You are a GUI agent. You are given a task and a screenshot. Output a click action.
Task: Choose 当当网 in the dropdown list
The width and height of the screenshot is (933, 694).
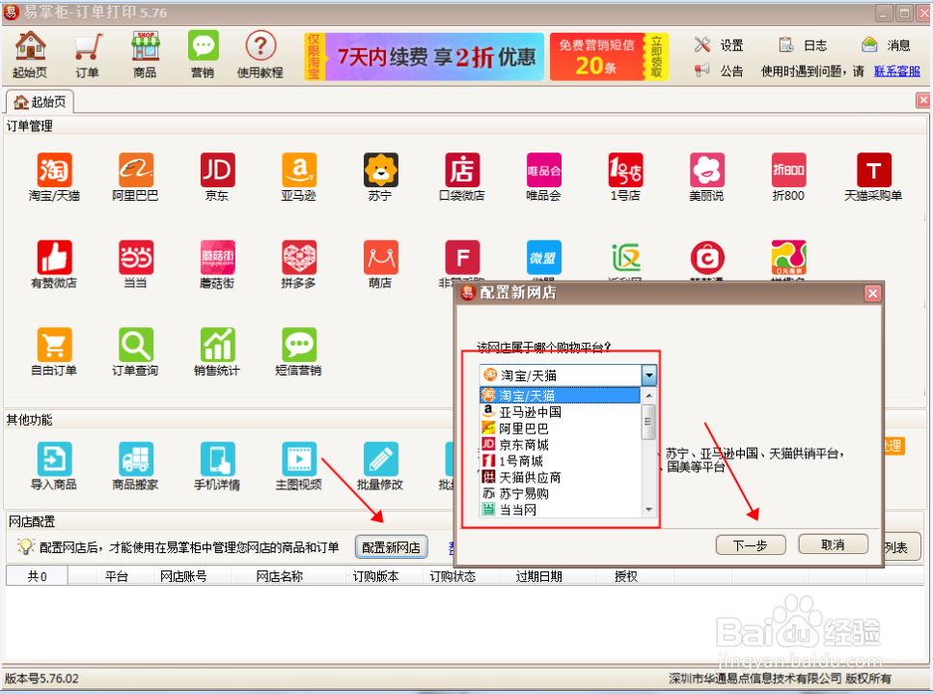pos(560,510)
